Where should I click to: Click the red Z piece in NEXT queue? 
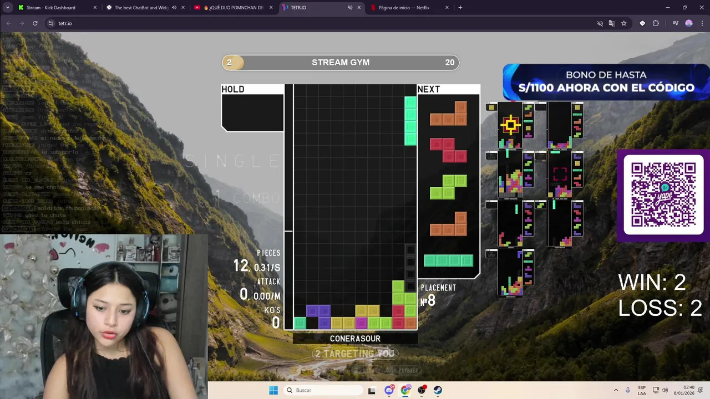(x=448, y=150)
